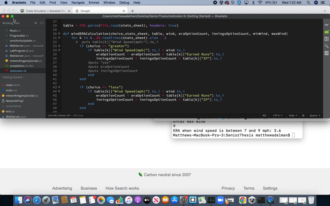
Task: Click the document outline icon in right toolbar
Action: [x=326, y=39]
